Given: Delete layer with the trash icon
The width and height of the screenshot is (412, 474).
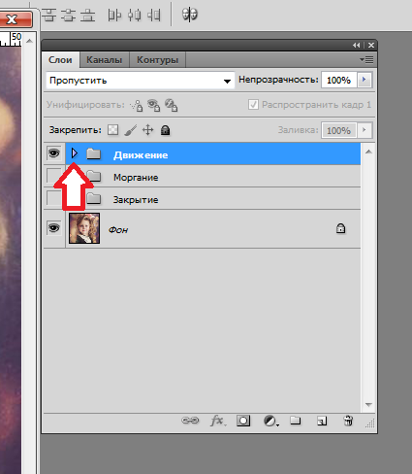Looking at the screenshot, I should click(348, 421).
